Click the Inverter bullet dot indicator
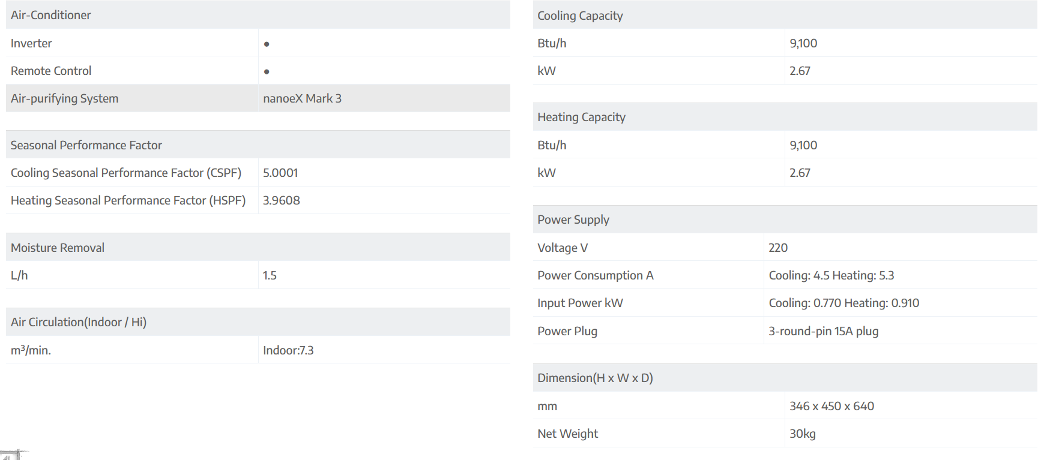This screenshot has height=460, width=1047. pyautogui.click(x=267, y=44)
